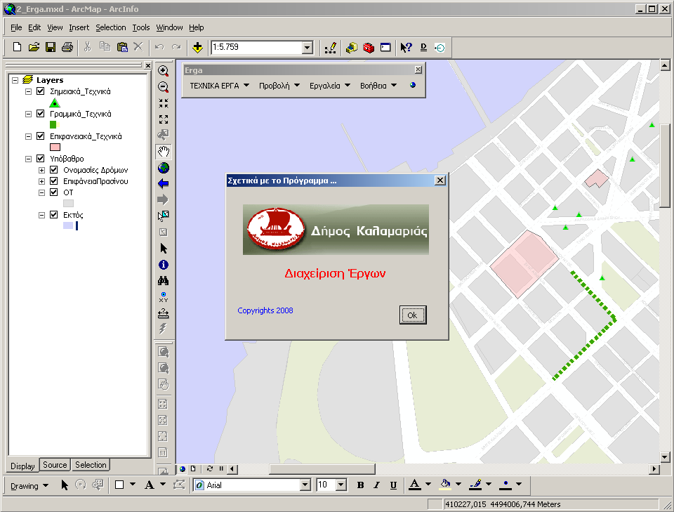
Task: Collapse the Layers data frame
Action: tap(15, 80)
